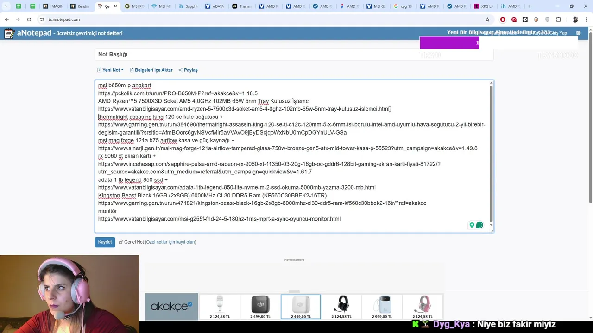Screen dimensions: 593x333
Task: Expand the tab search dropdown arrow
Action: click(x=6, y=6)
